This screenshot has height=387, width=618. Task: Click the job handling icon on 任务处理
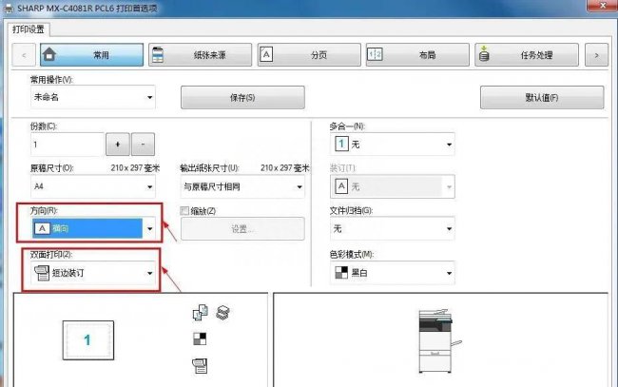pos(484,53)
